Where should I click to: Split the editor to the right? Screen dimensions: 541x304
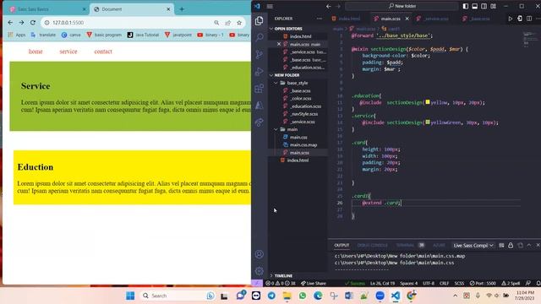(529, 19)
